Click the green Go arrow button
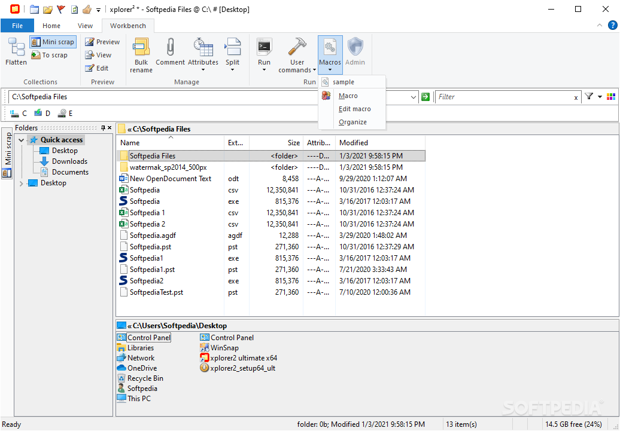 (426, 97)
